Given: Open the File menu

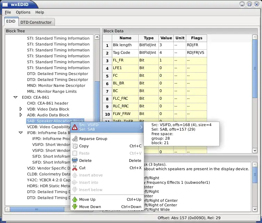Looking at the screenshot, I should pos(8,12).
